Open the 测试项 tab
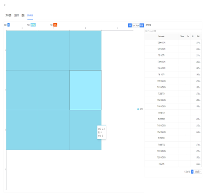Screen dimensions: 206x196 pos(16,15)
